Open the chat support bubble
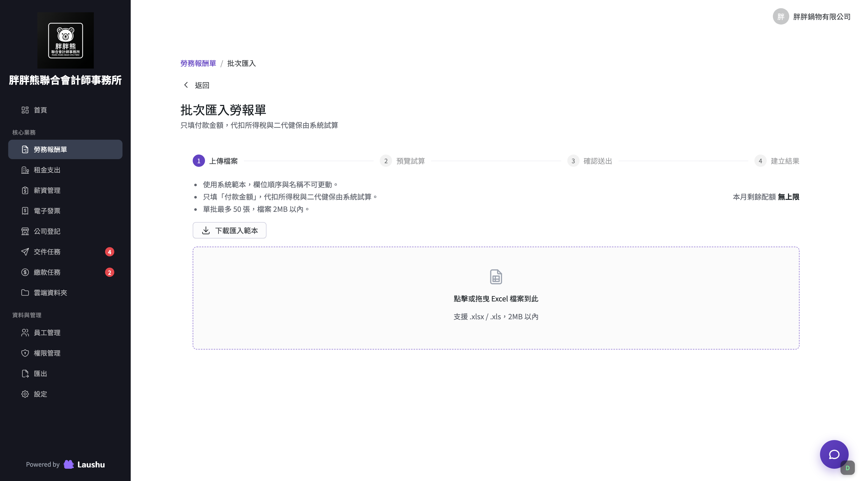861x481 pixels. pyautogui.click(x=834, y=454)
